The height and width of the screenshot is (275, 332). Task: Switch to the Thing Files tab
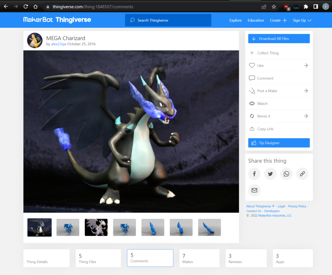(x=98, y=258)
